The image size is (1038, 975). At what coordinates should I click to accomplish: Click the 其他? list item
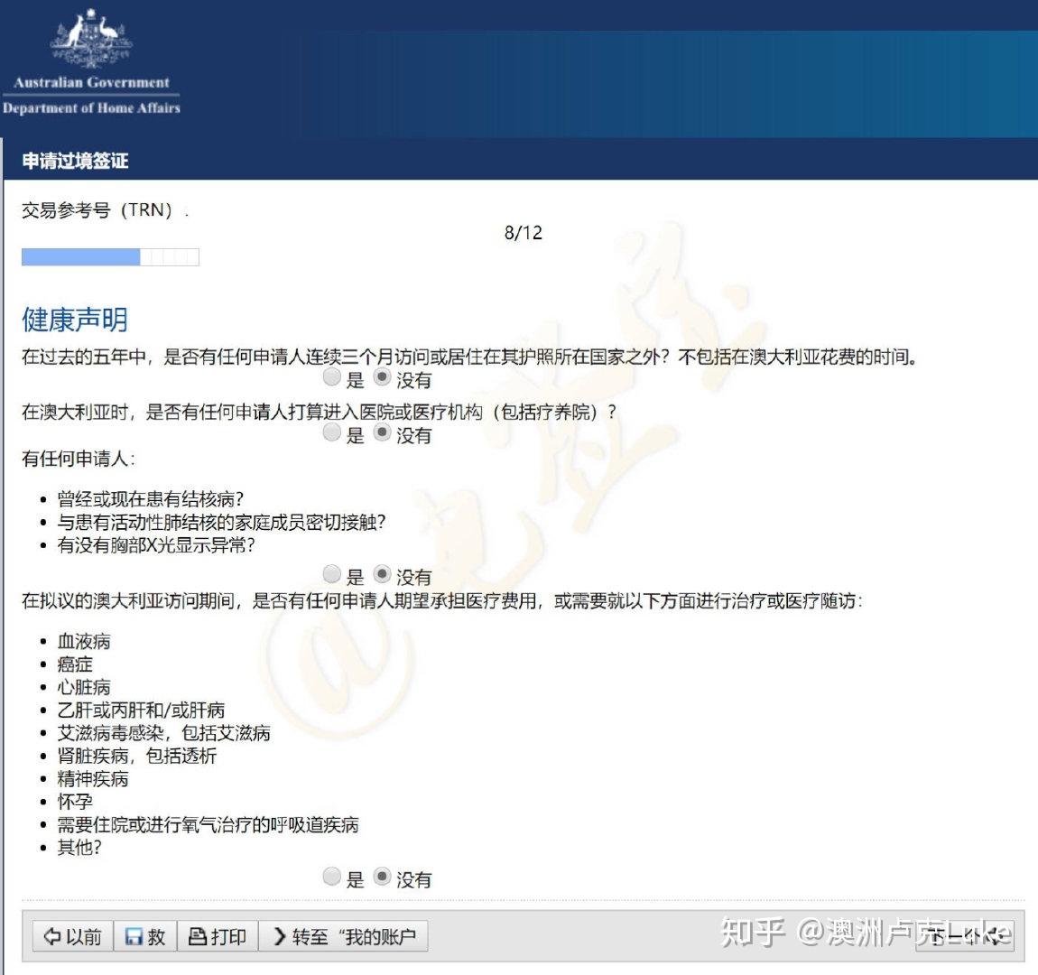pyautogui.click(x=79, y=847)
